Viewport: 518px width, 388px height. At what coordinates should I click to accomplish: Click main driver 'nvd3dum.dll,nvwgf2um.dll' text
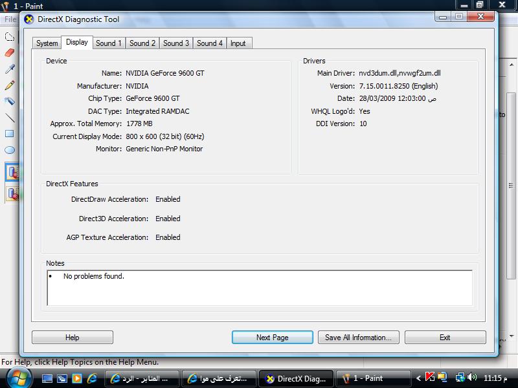400,73
